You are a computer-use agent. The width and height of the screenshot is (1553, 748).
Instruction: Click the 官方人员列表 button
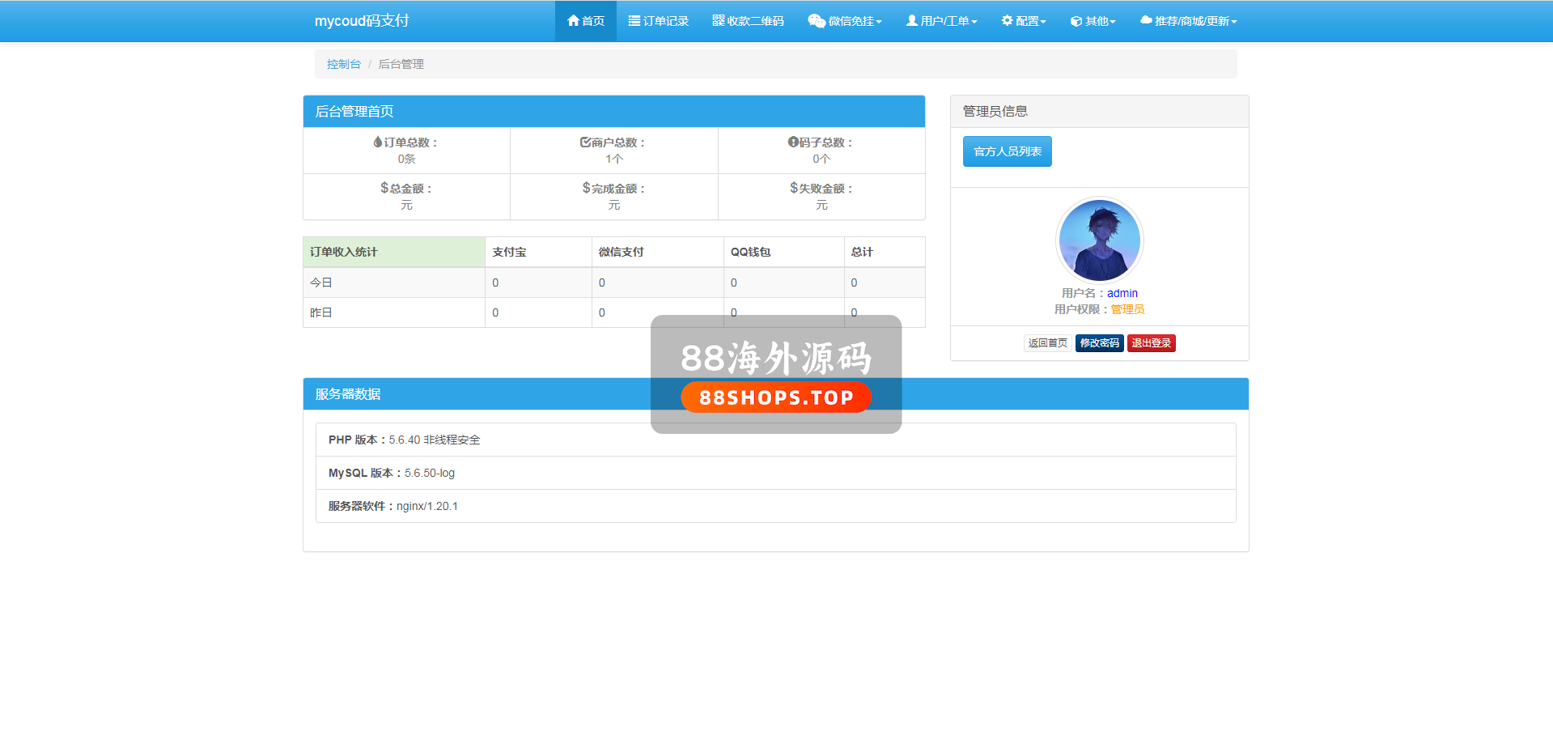[1007, 151]
